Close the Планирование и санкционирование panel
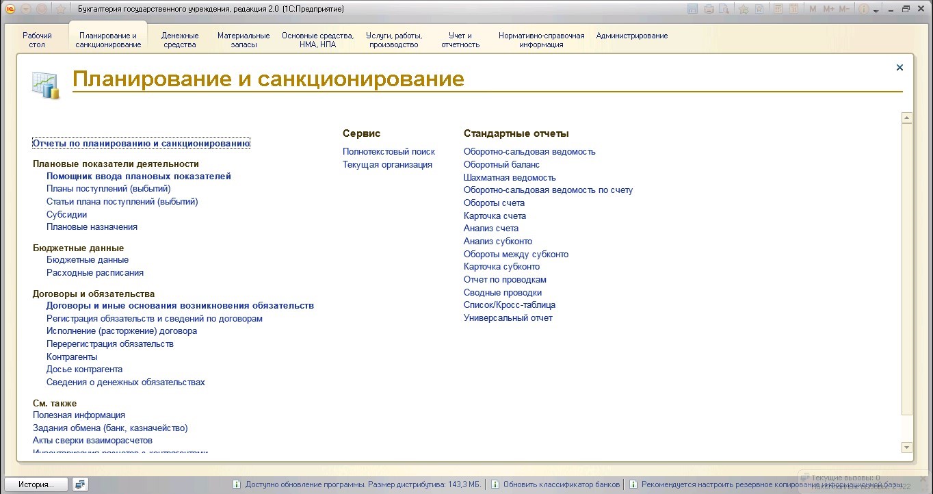933x494 pixels. 899,67
